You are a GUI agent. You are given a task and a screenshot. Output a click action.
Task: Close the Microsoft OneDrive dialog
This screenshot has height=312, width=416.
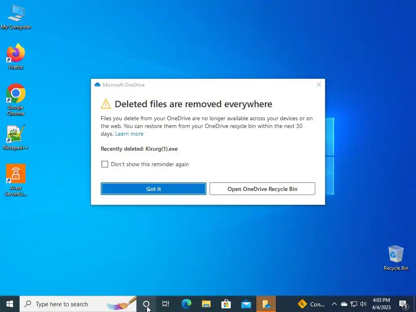(318, 84)
